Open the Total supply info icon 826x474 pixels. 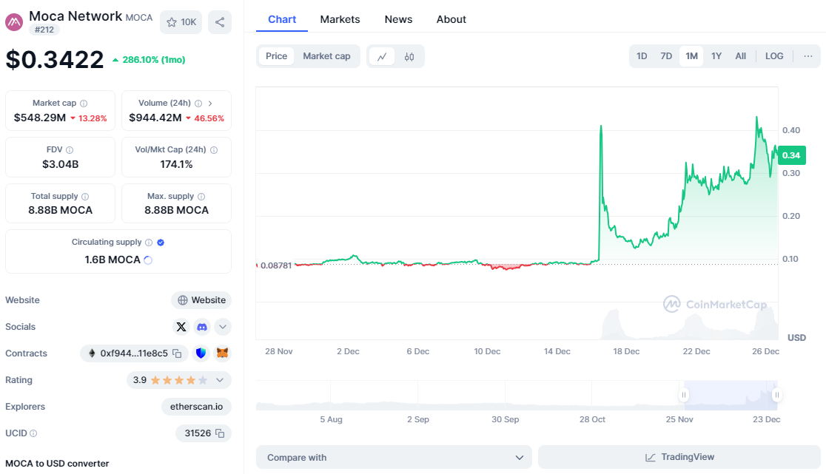[85, 196]
